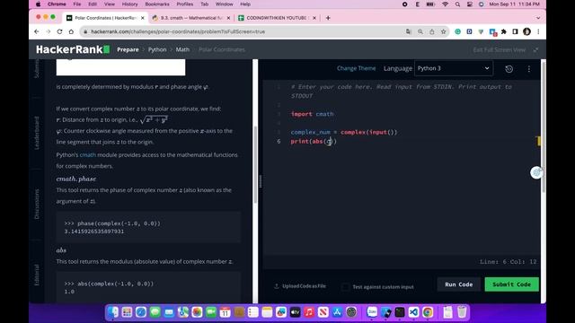Image resolution: width=575 pixels, height=323 pixels.
Task: Select the Polar Coordinates HackerRank tab
Action: click(105, 18)
